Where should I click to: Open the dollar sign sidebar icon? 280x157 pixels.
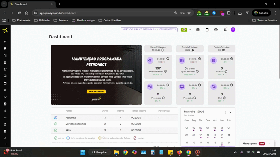[x=5, y=111]
